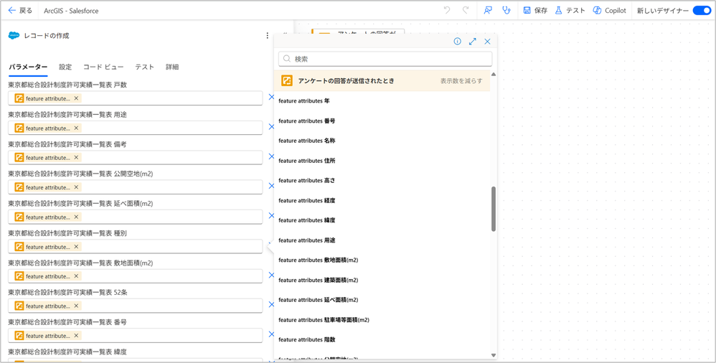Click 表示数を減らす to show fewer items
The width and height of the screenshot is (716, 363).
[461, 81]
